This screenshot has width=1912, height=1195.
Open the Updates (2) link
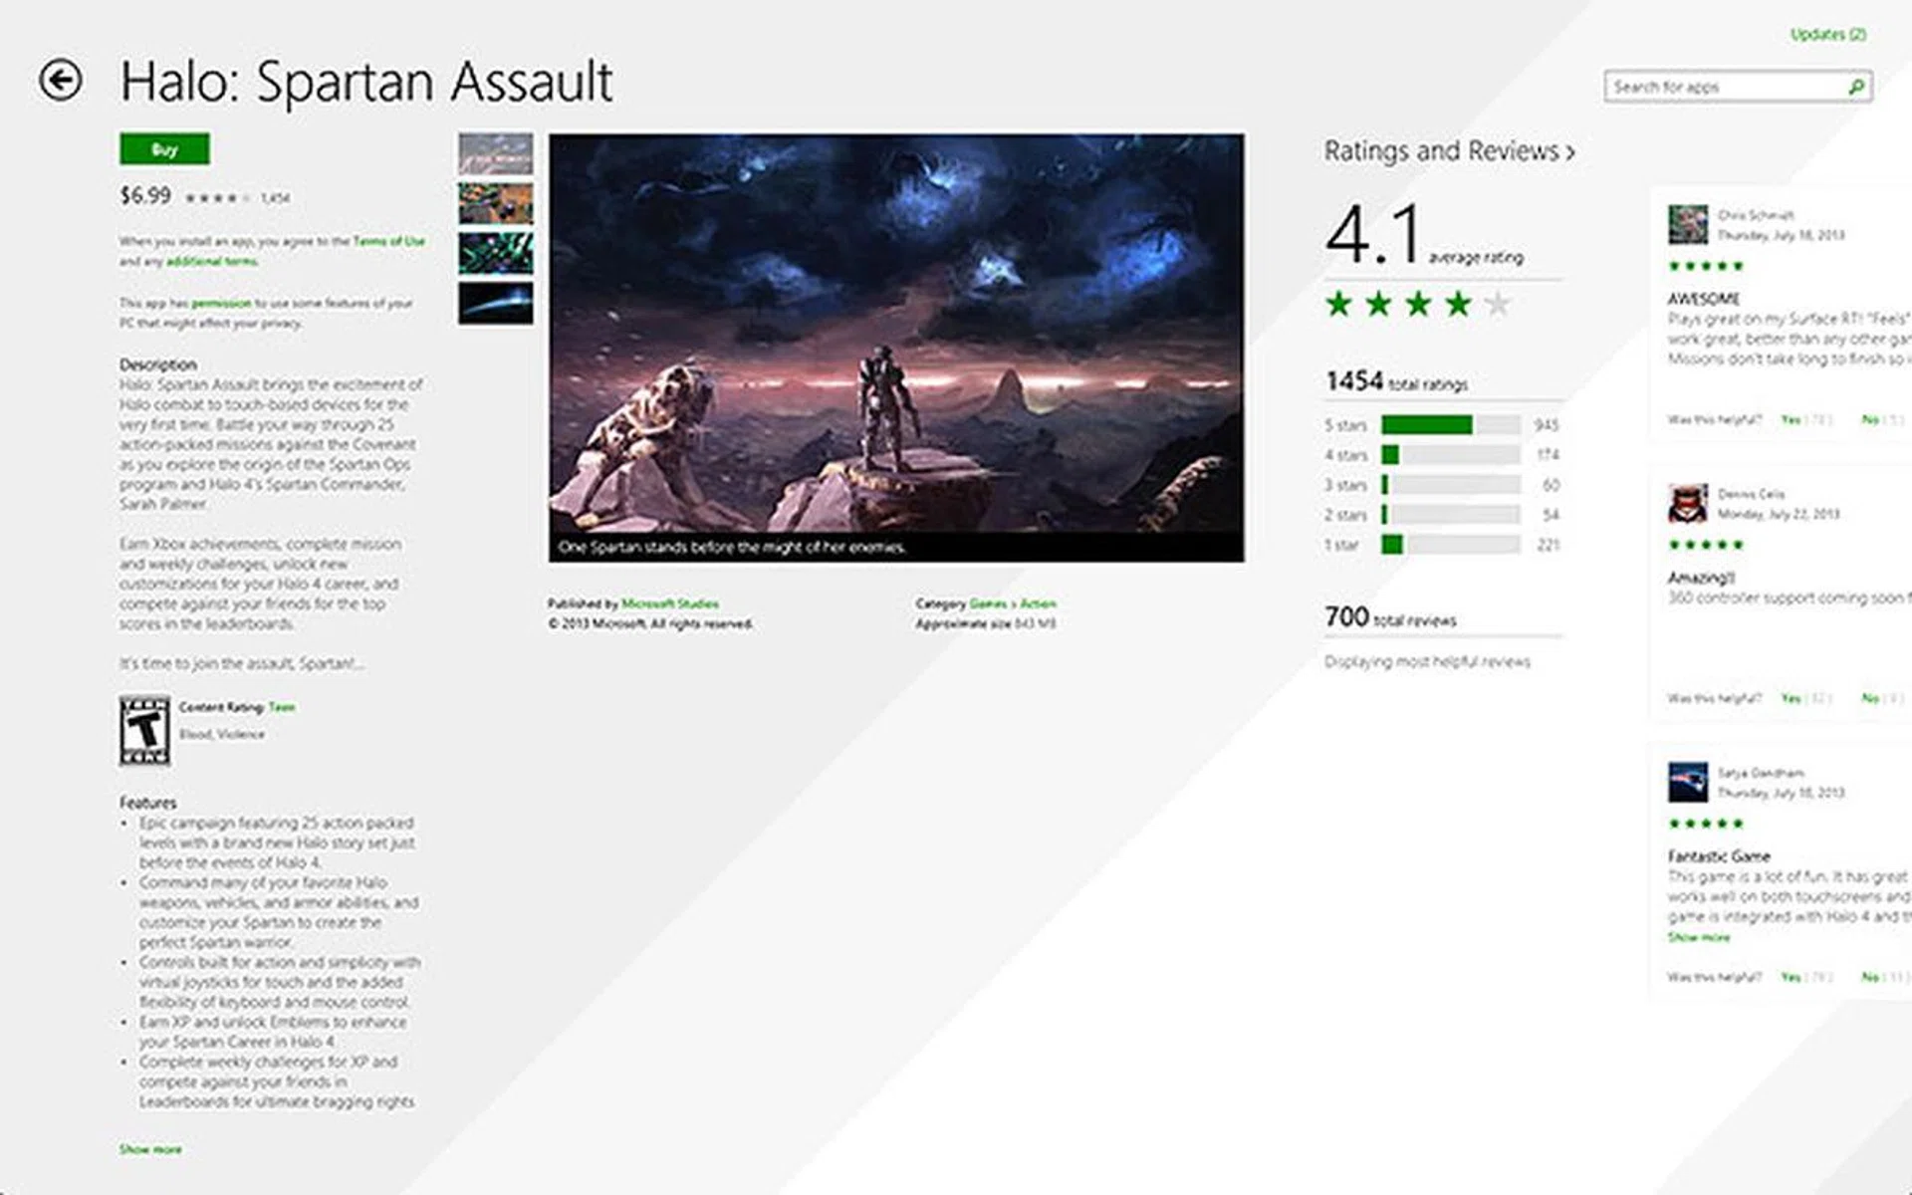click(1828, 35)
